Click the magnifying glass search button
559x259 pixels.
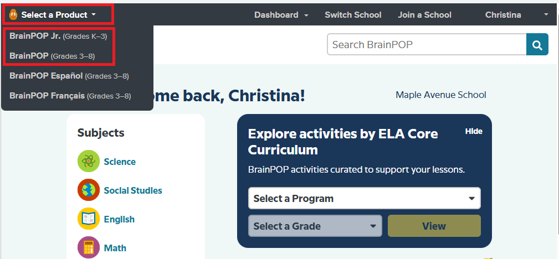tap(537, 45)
